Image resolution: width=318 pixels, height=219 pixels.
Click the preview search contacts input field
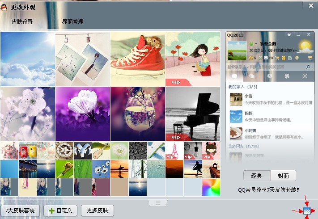tap(266, 67)
